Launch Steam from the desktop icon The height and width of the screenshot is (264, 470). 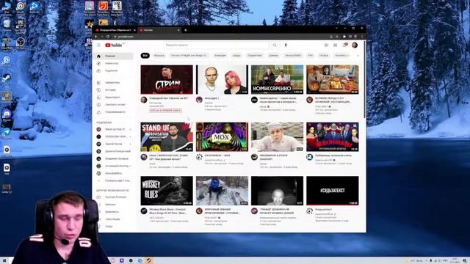click(x=7, y=78)
